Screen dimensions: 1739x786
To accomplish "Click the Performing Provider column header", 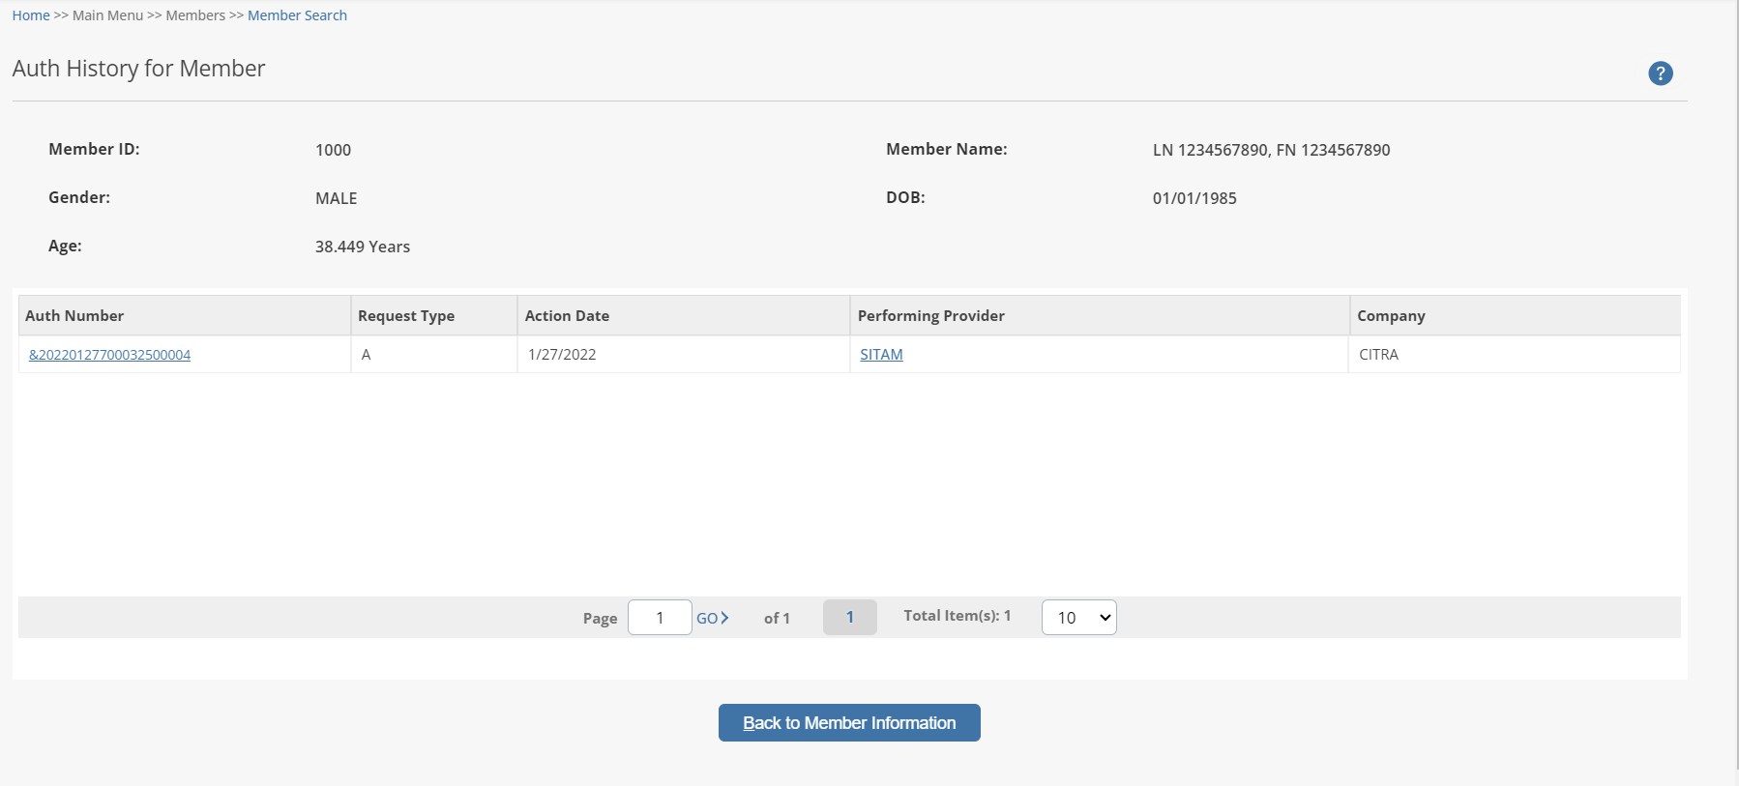I will pyautogui.click(x=930, y=316).
